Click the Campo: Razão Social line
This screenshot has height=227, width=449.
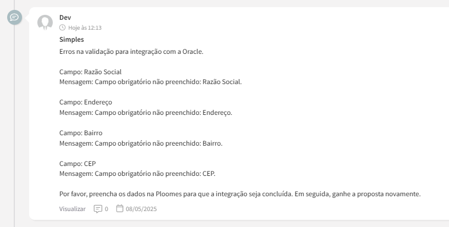(x=90, y=72)
